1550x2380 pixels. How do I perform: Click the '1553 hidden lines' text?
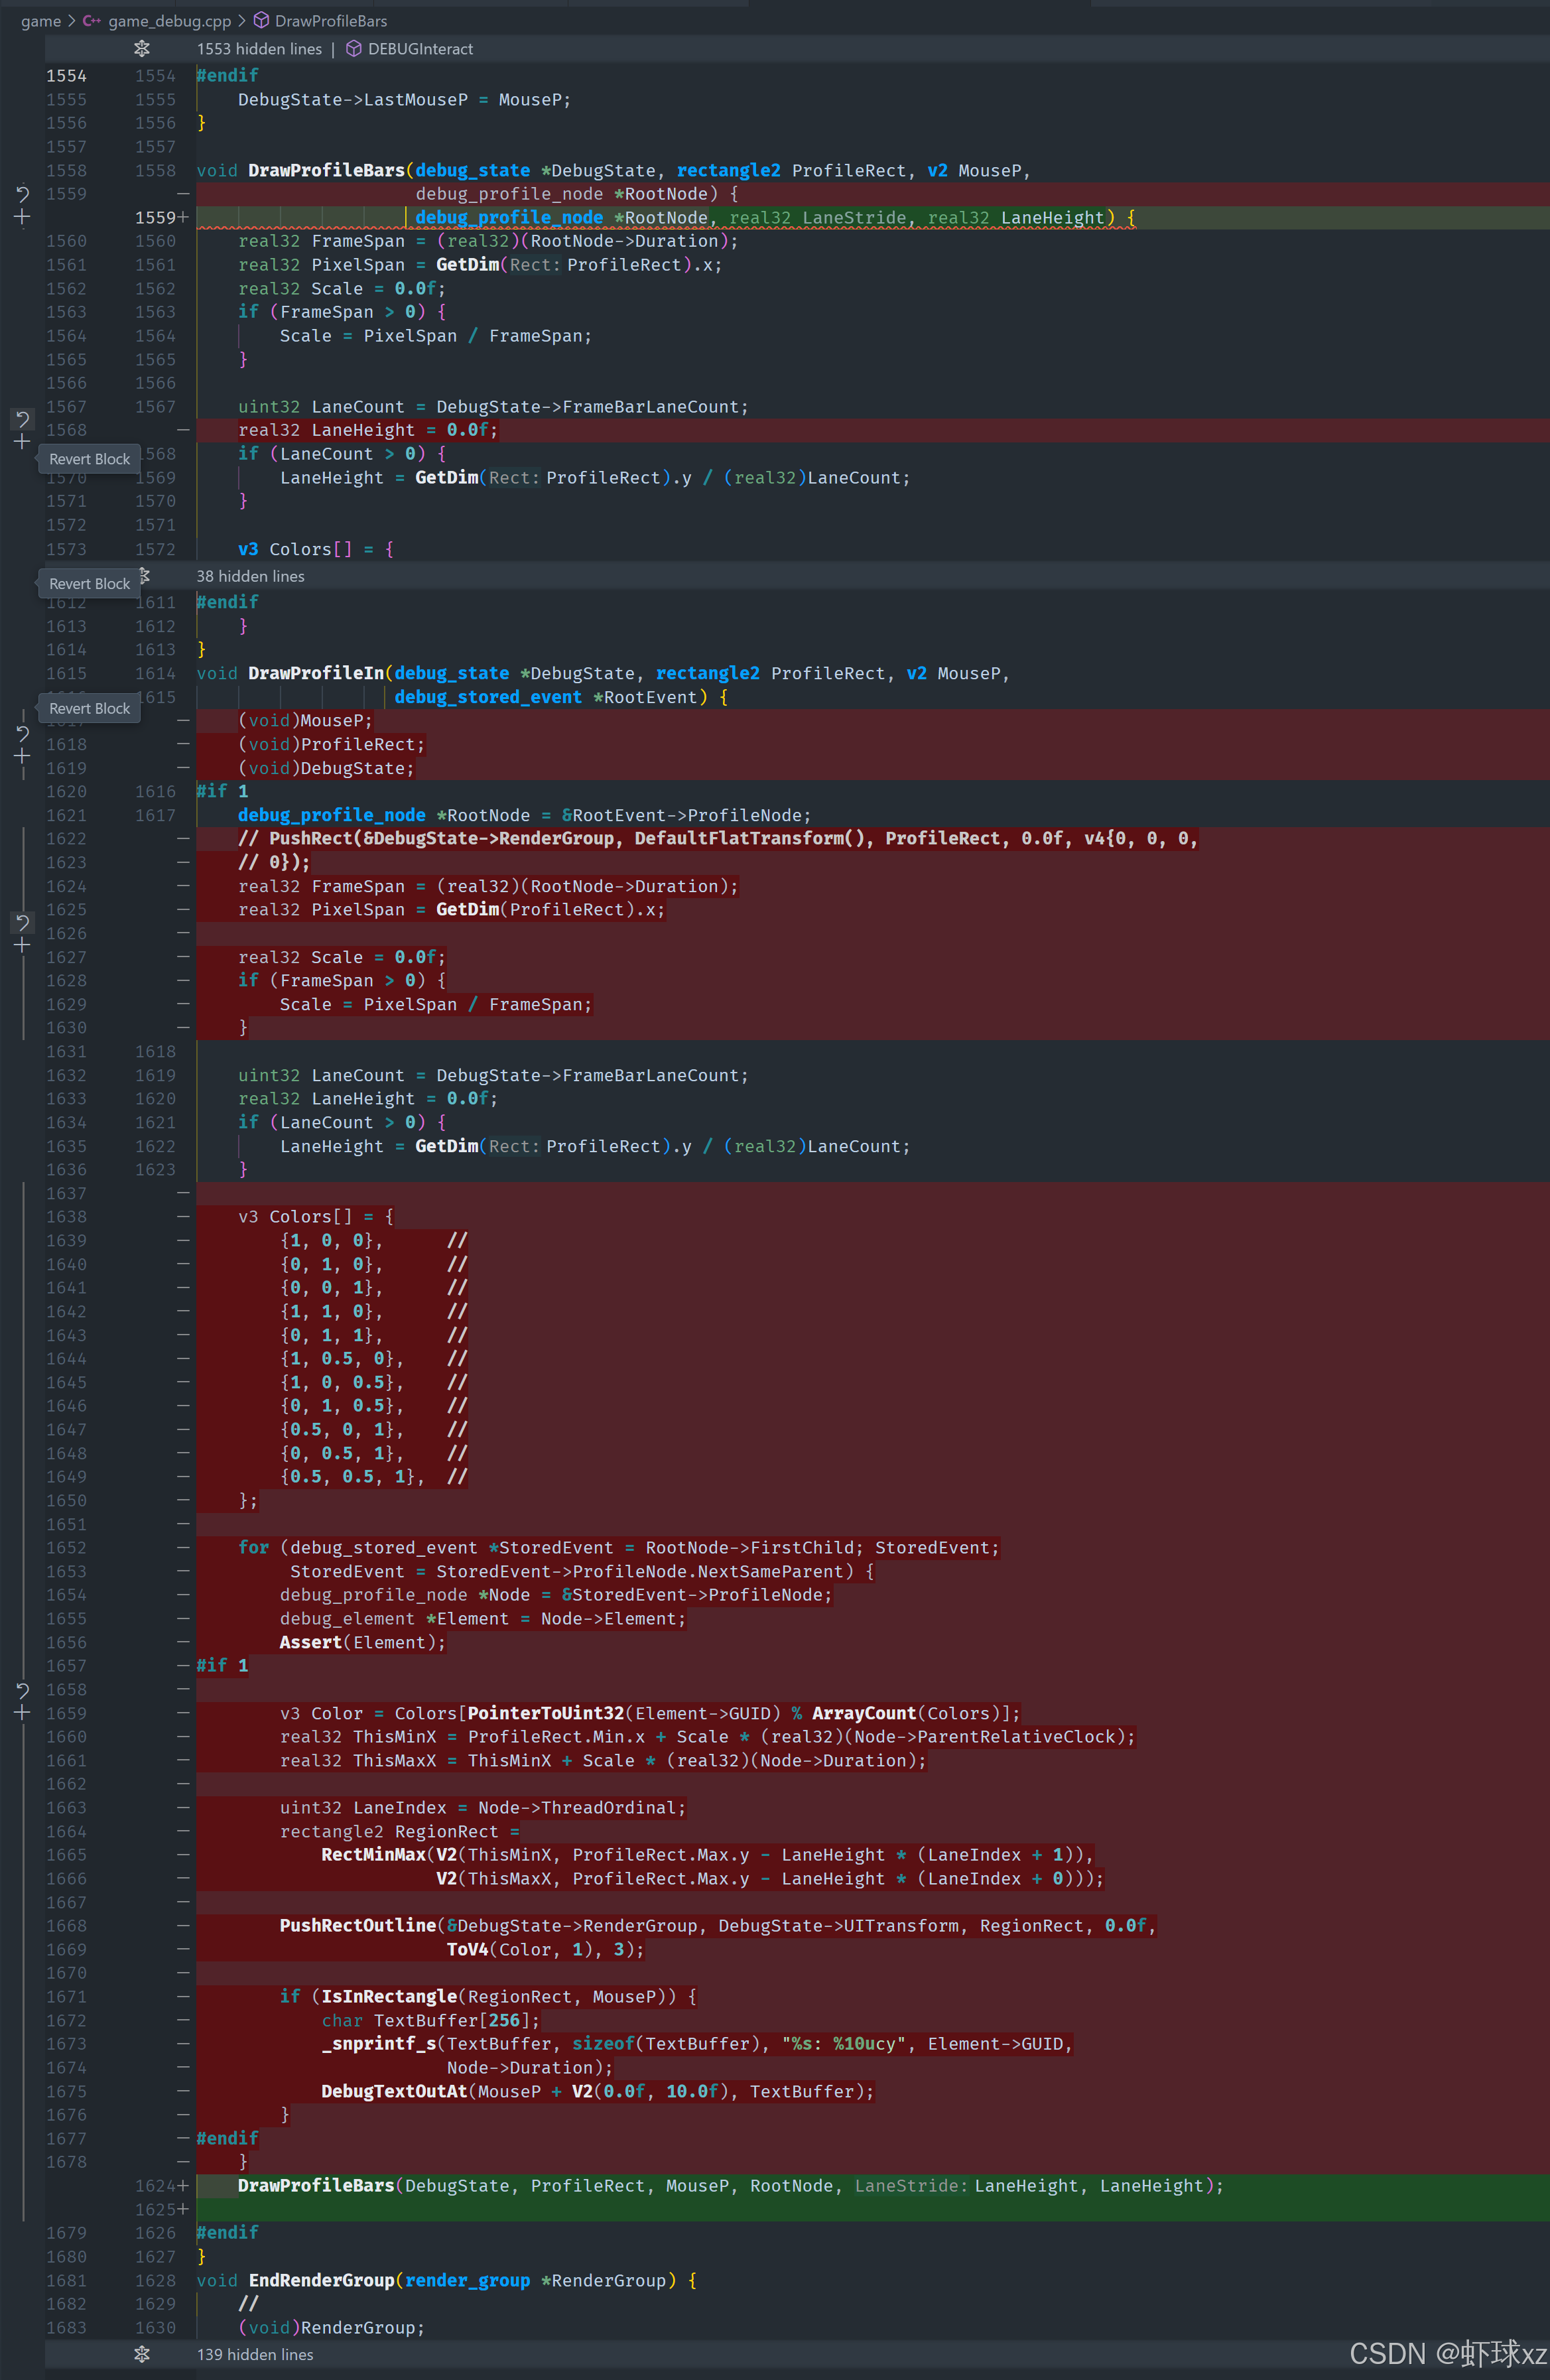click(259, 49)
